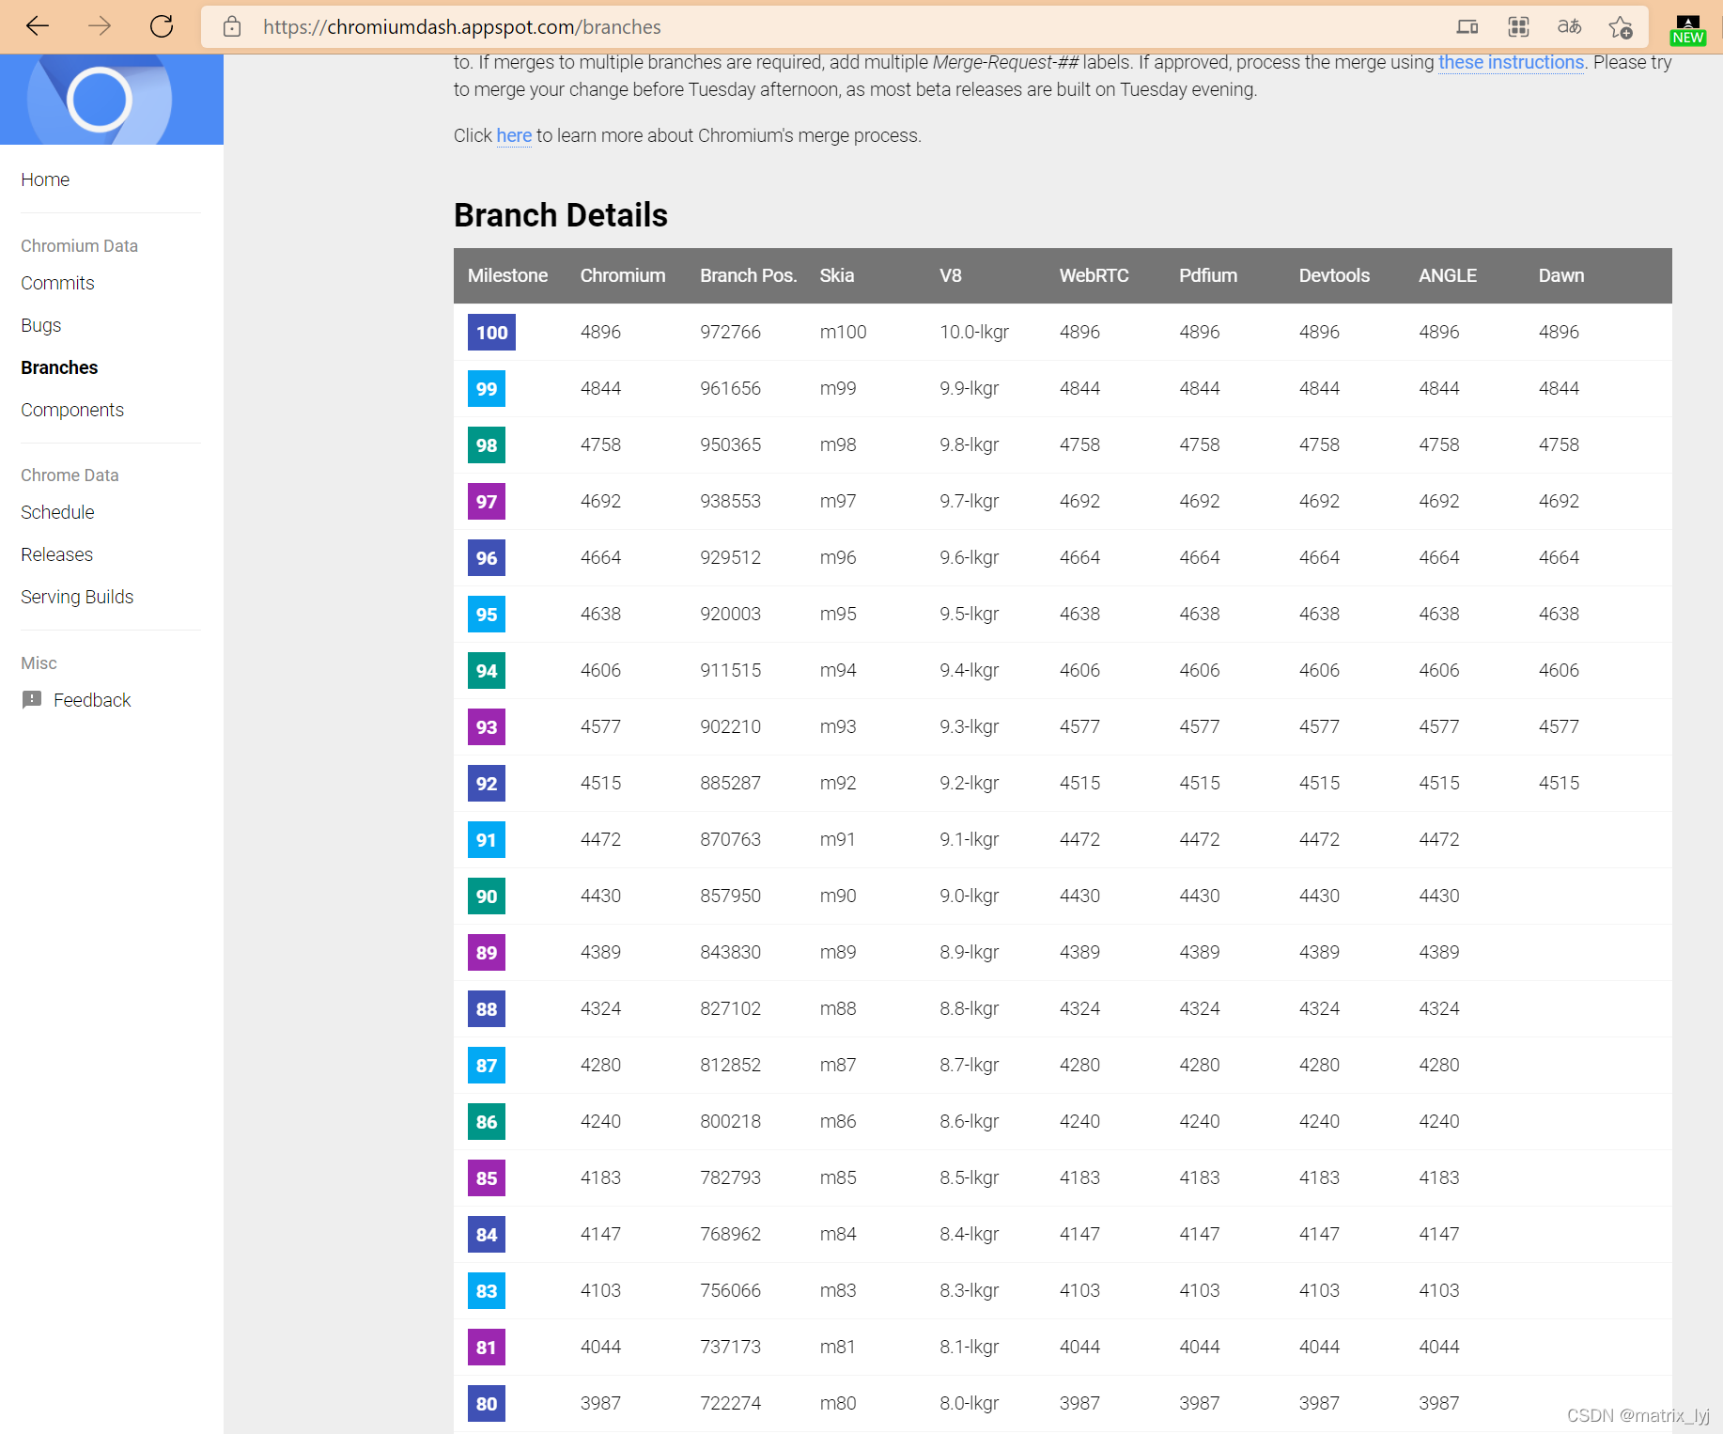The image size is (1723, 1434).
Task: Click Skia value m99
Action: [838, 388]
